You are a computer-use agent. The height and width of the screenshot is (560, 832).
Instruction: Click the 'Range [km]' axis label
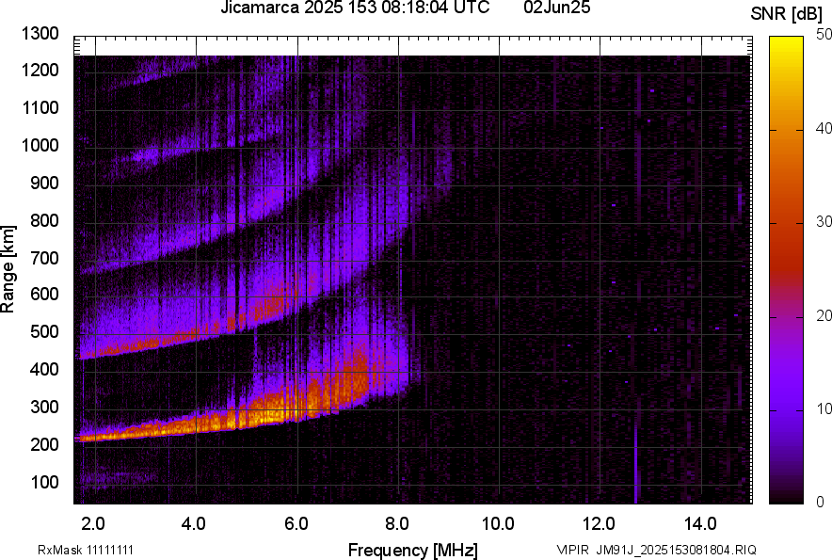click(x=8, y=269)
